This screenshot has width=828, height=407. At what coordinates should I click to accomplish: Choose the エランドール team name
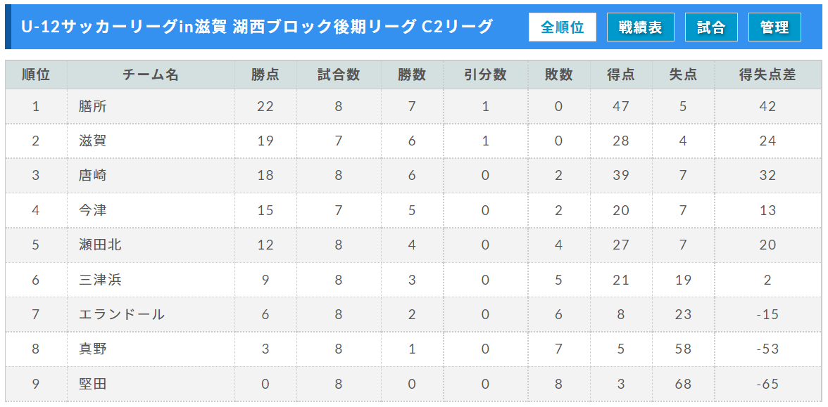click(122, 314)
